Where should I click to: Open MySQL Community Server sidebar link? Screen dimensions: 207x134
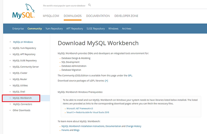point(26,67)
